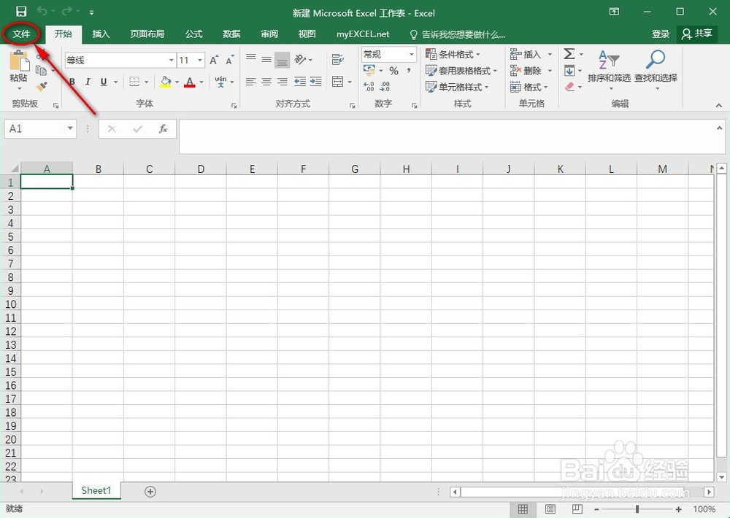Open the 文件 tab
The width and height of the screenshot is (730, 518).
21,34
